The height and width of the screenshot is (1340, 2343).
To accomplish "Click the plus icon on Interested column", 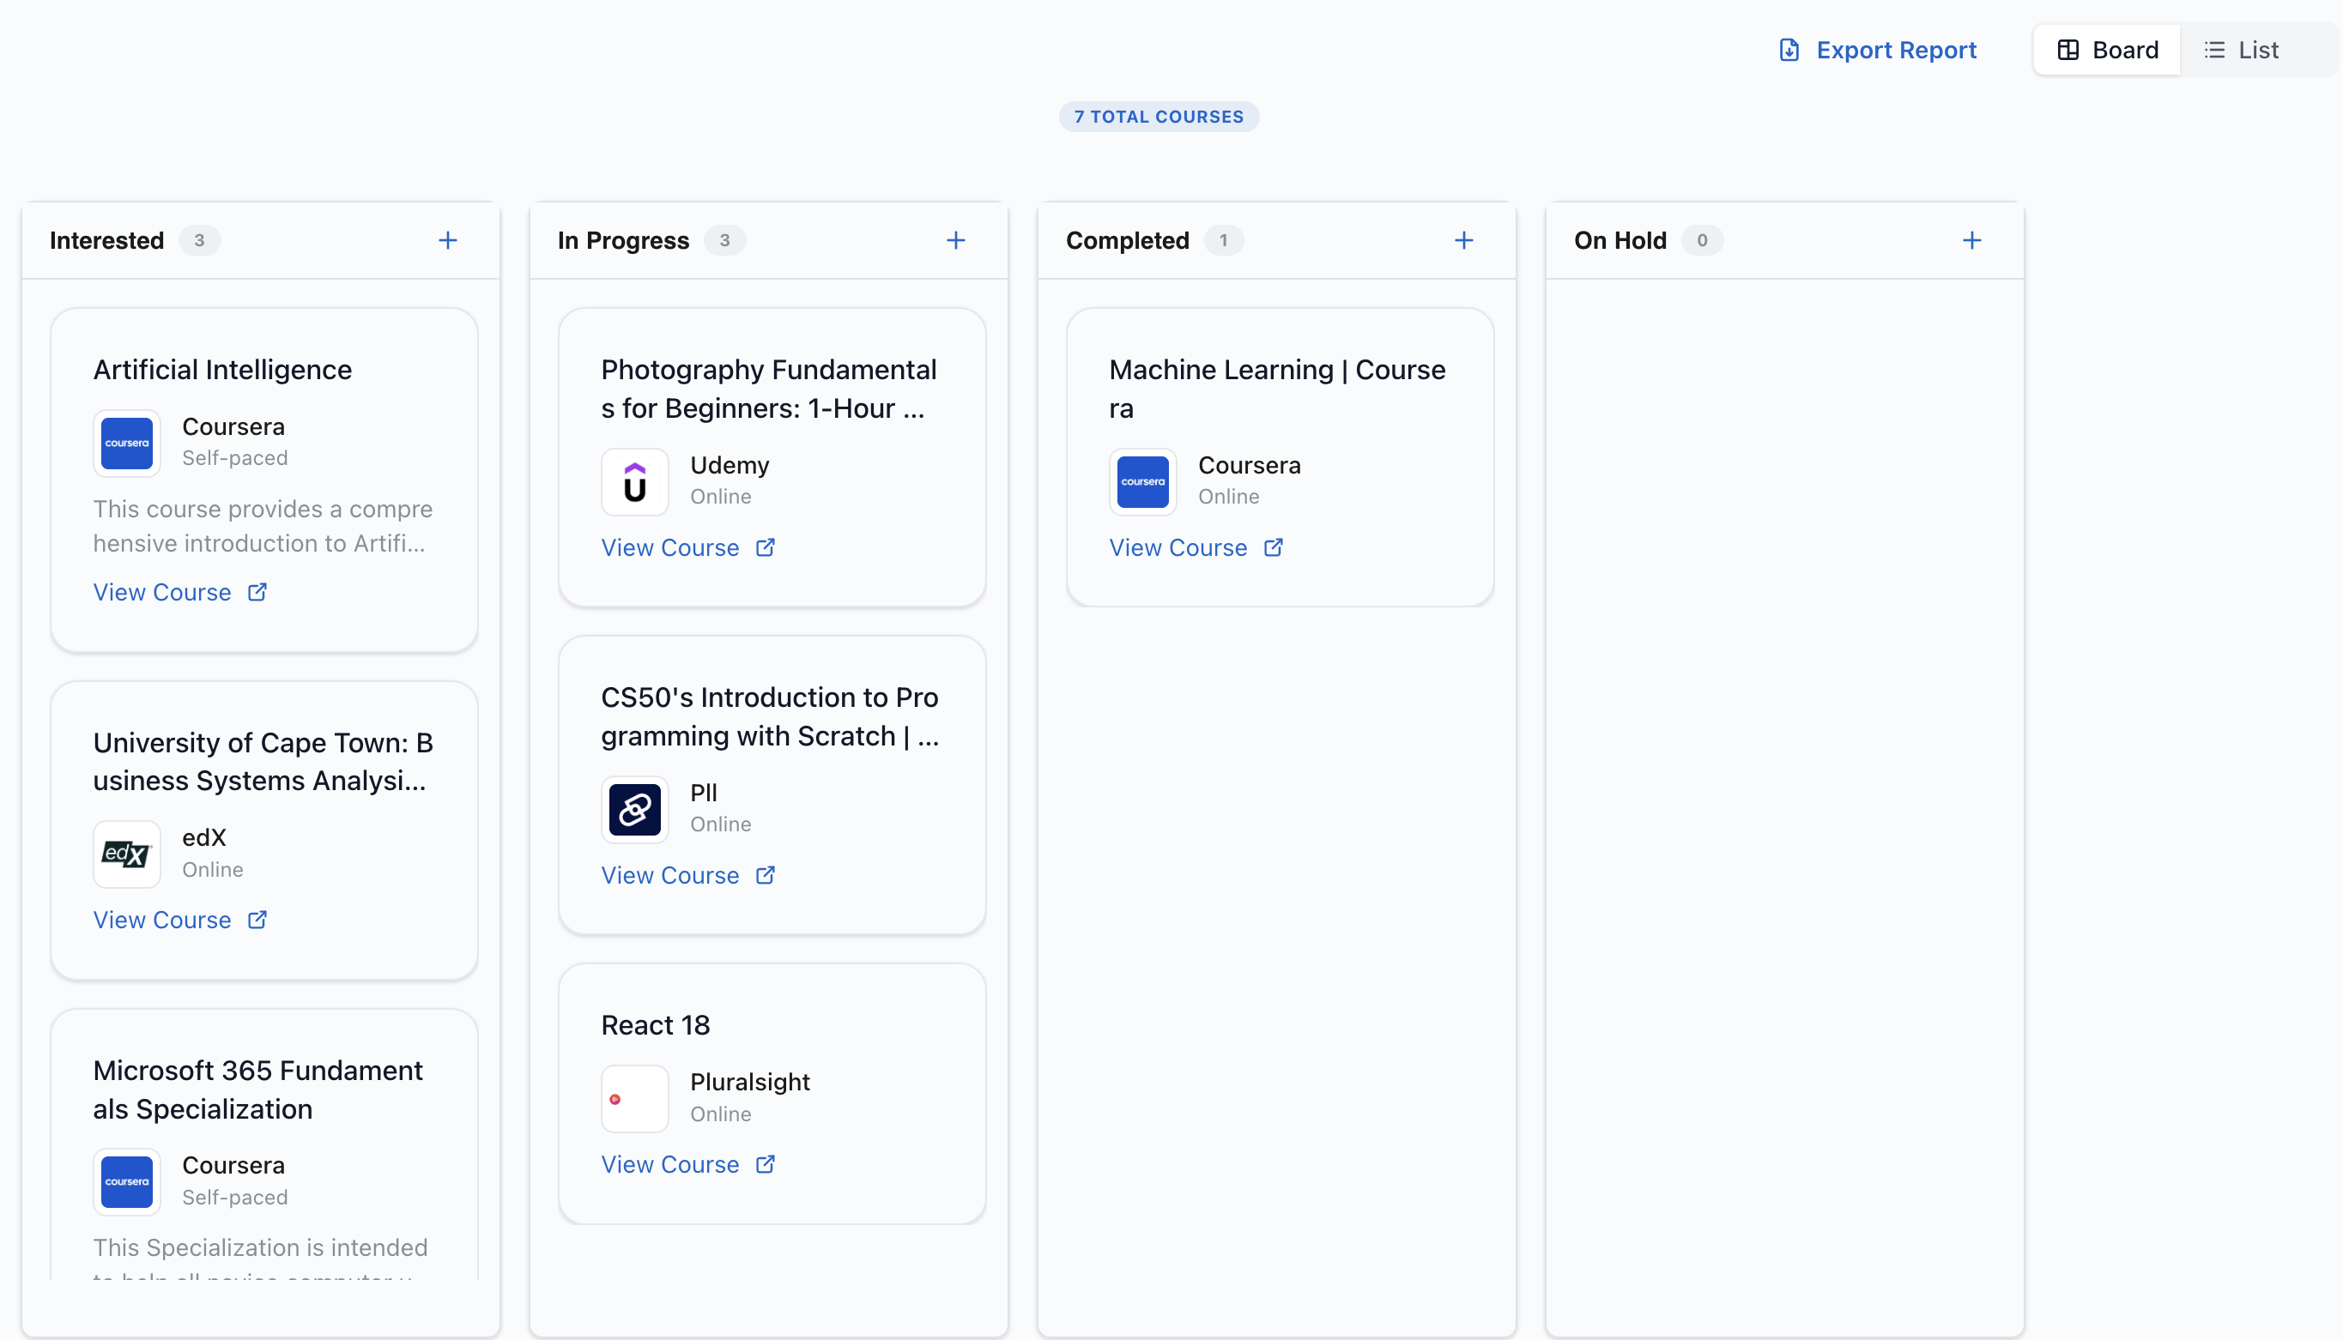I will tap(447, 240).
